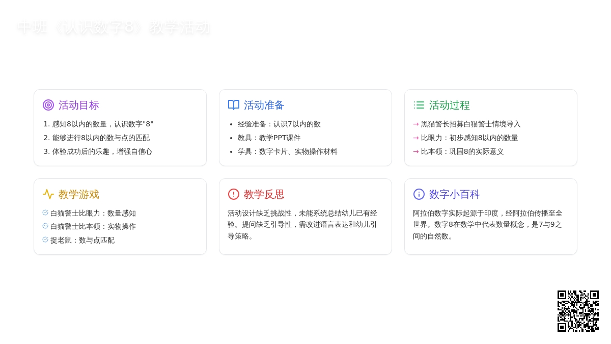
Task: Click the list icon beside 活动过程
Action: point(419,105)
